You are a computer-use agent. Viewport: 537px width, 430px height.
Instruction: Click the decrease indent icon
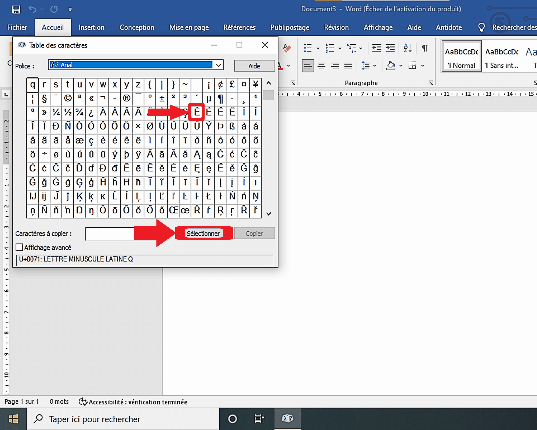377,48
